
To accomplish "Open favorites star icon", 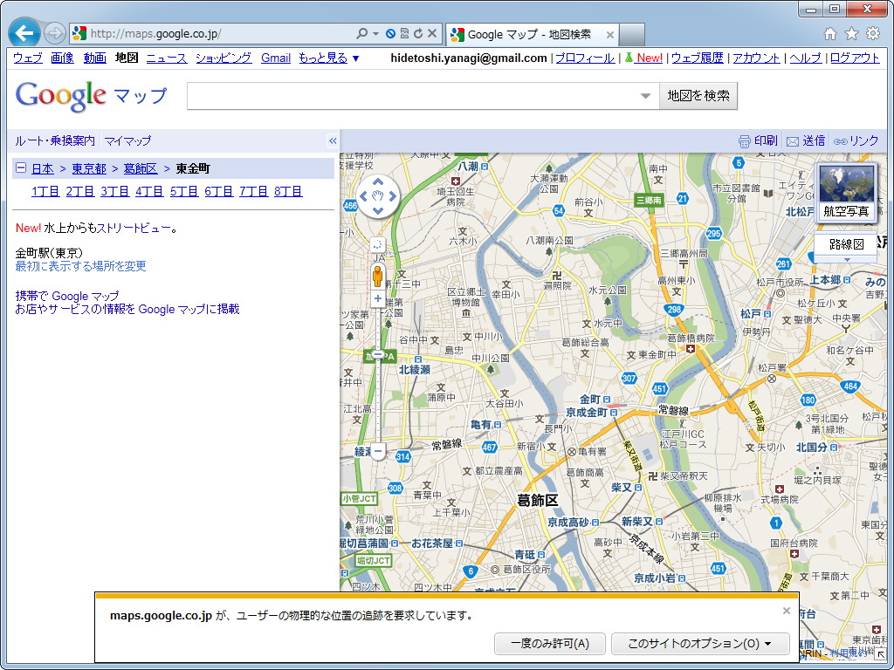I will (x=851, y=34).
